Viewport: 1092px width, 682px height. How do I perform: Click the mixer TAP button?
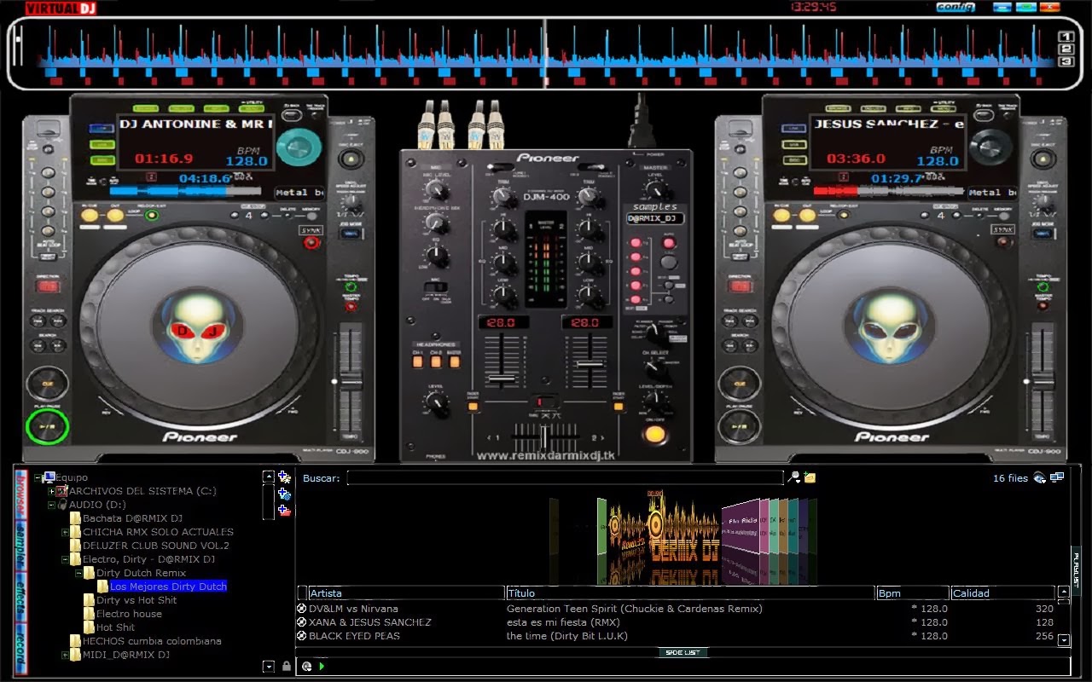click(x=668, y=263)
